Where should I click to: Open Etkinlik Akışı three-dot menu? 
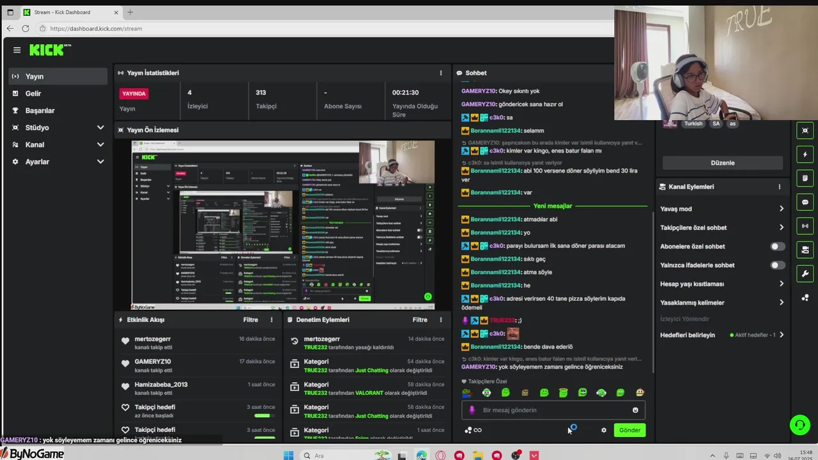[272, 319]
